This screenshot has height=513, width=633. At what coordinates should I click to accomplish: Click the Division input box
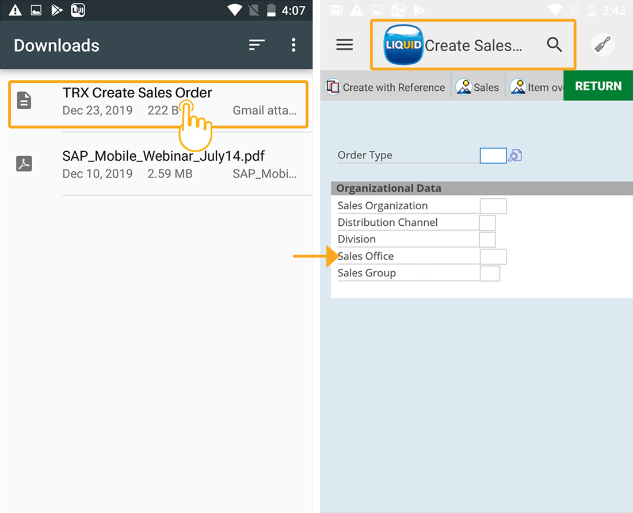487,240
